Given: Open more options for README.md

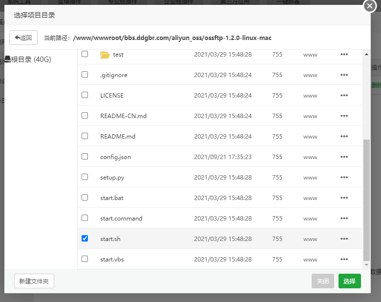Looking at the screenshot, I should coord(344,137).
